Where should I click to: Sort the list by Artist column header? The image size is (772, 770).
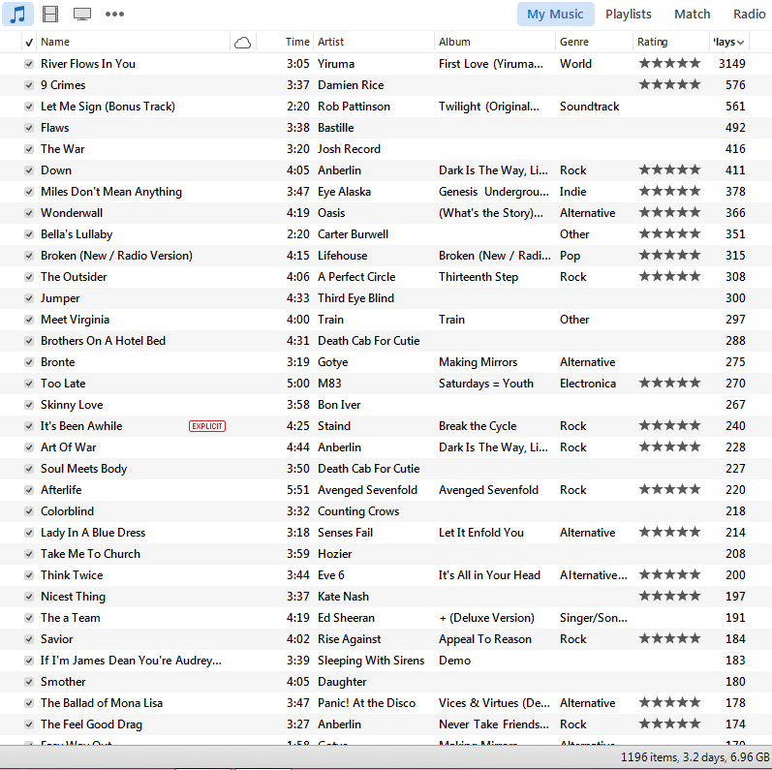(331, 42)
